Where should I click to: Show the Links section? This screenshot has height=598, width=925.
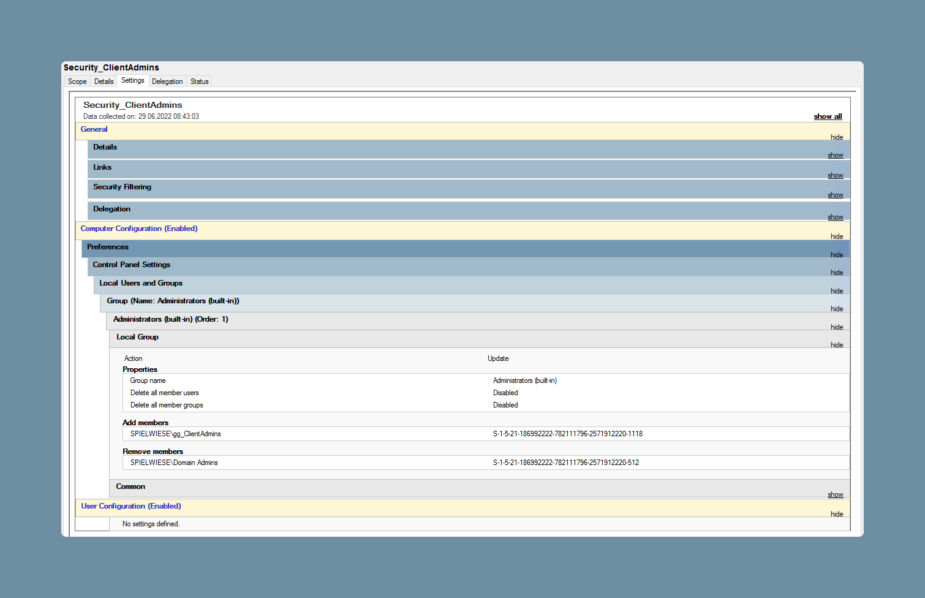(835, 175)
